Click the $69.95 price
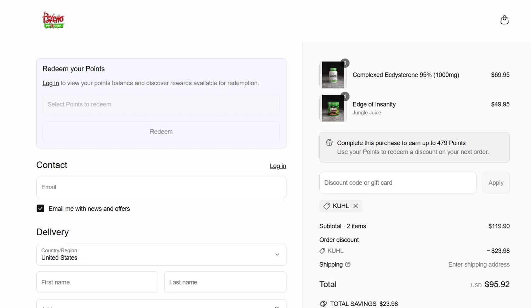Screen dimensions: 531x308 pos(500,75)
